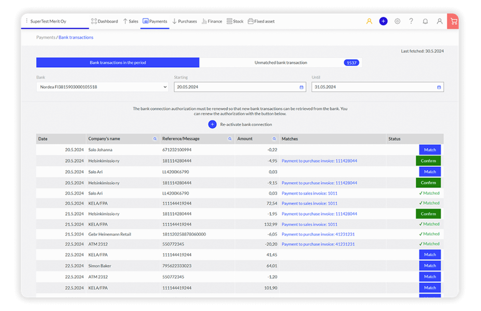481x311 pixels.
Task: Click the search icon in Reference/Message column
Action: pyautogui.click(x=230, y=139)
